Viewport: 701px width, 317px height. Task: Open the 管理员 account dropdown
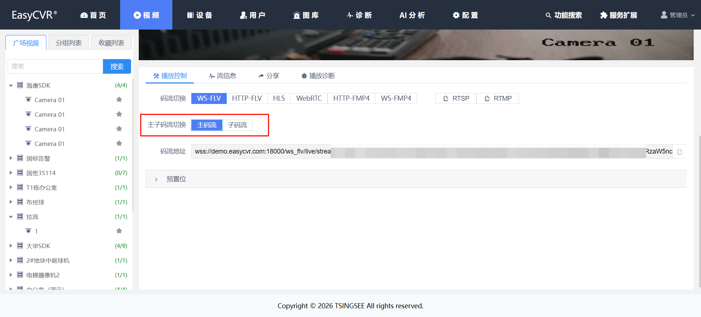coord(678,15)
